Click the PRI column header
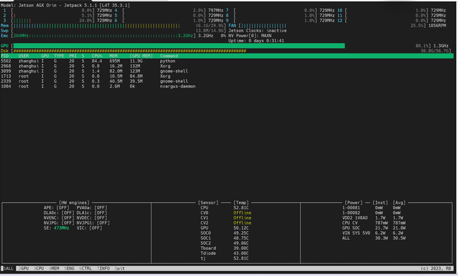 coord(73,56)
